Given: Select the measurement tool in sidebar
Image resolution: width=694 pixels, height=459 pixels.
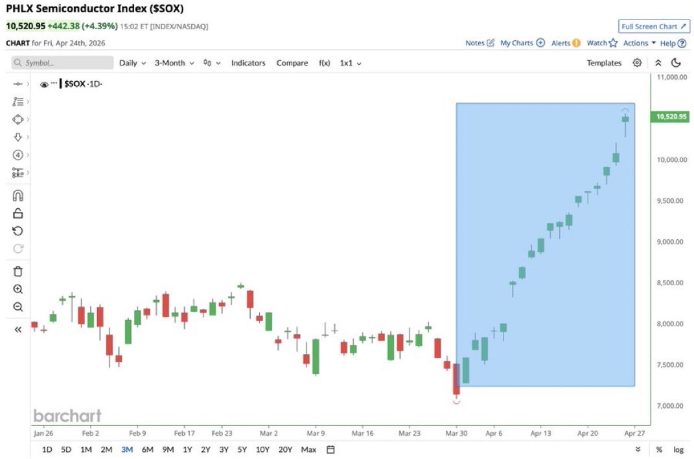Looking at the screenshot, I should 17,172.
